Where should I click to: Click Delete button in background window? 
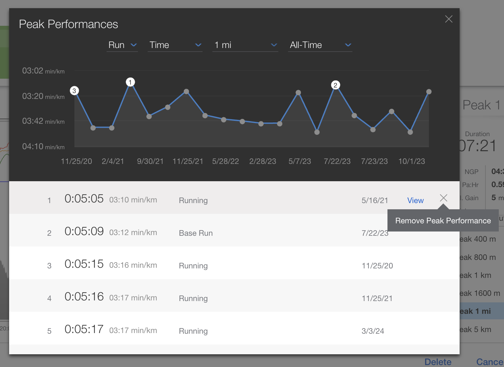click(438, 362)
